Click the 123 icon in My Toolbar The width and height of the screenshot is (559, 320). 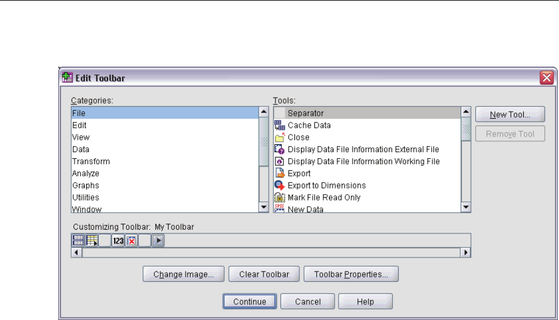118,241
